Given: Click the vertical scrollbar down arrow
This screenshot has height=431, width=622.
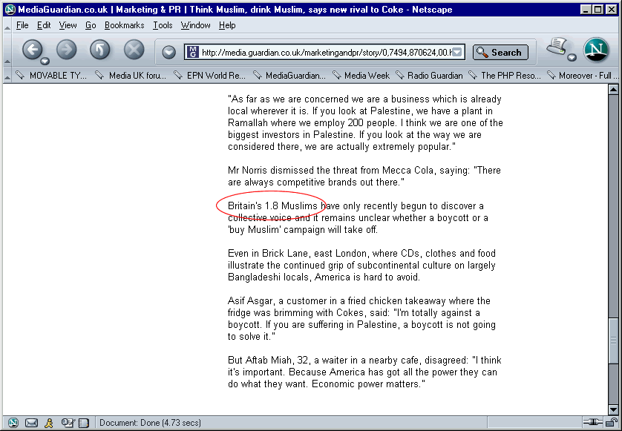Looking at the screenshot, I should [x=613, y=409].
